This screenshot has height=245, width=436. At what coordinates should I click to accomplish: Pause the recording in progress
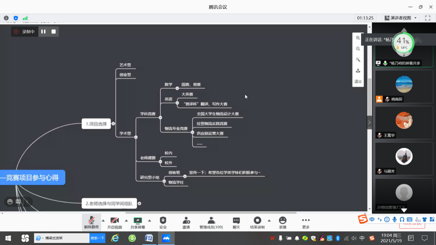pos(44,32)
